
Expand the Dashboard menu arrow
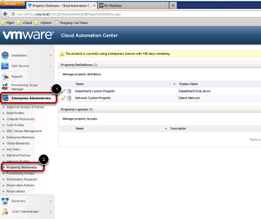pos(51,55)
